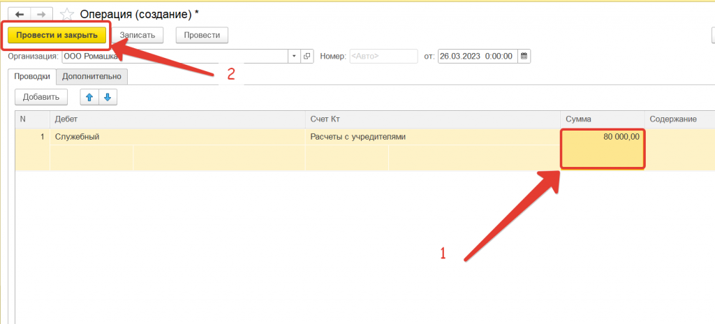The image size is (715, 324).
Task: Click the back navigation arrow
Action: (x=19, y=14)
